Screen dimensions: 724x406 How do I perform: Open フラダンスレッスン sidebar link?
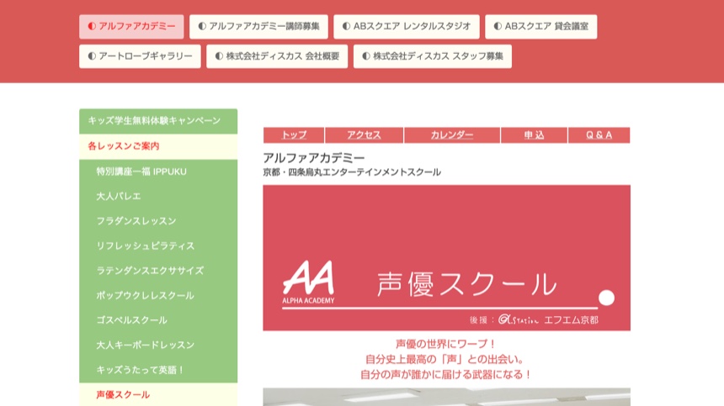158,221
